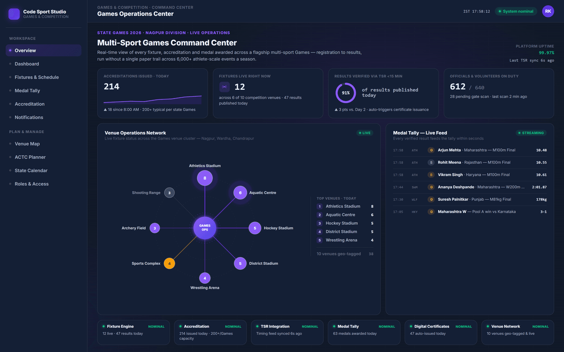Click the bronze medal badge for Vikram Singh
Viewport: 564px width, 352px height.
pyautogui.click(x=431, y=175)
